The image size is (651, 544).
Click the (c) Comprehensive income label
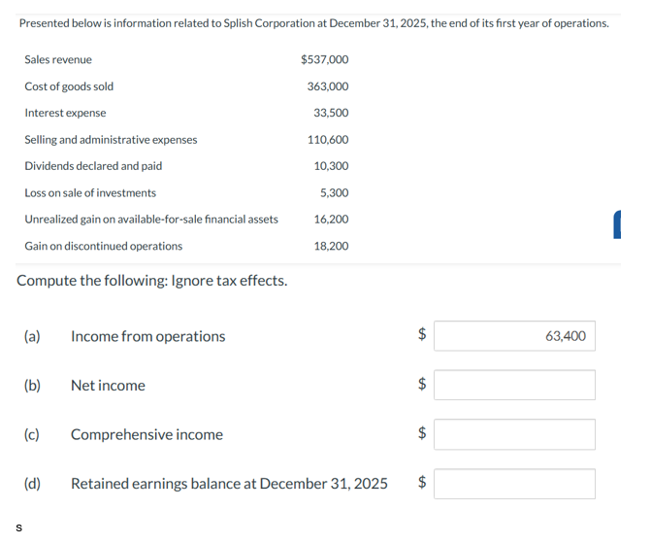click(x=123, y=434)
